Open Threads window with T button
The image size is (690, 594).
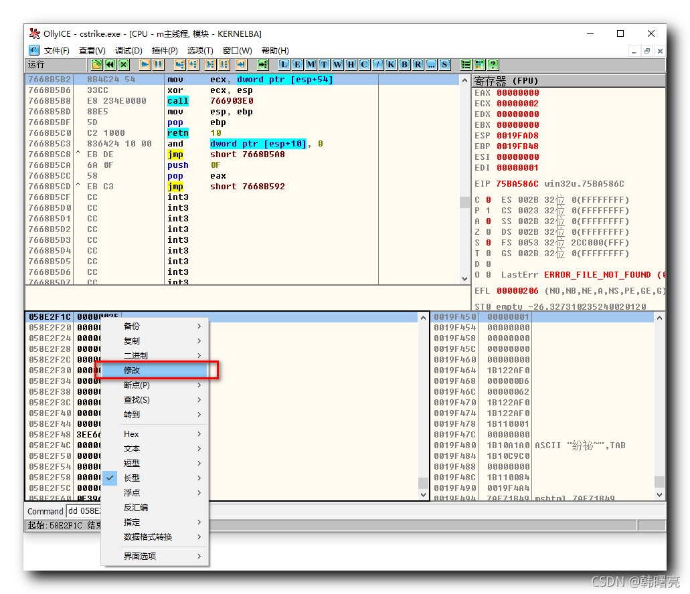coord(325,65)
